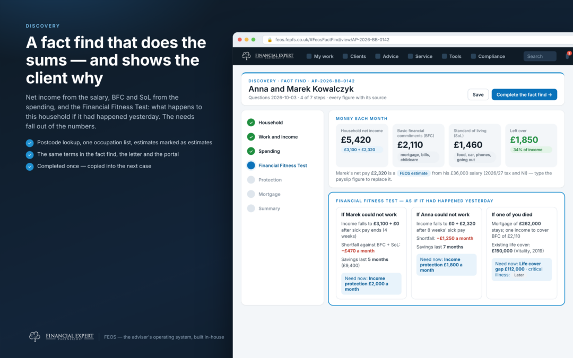Select the green check beside Work and income
The width and height of the screenshot is (573, 358).
pyautogui.click(x=250, y=137)
